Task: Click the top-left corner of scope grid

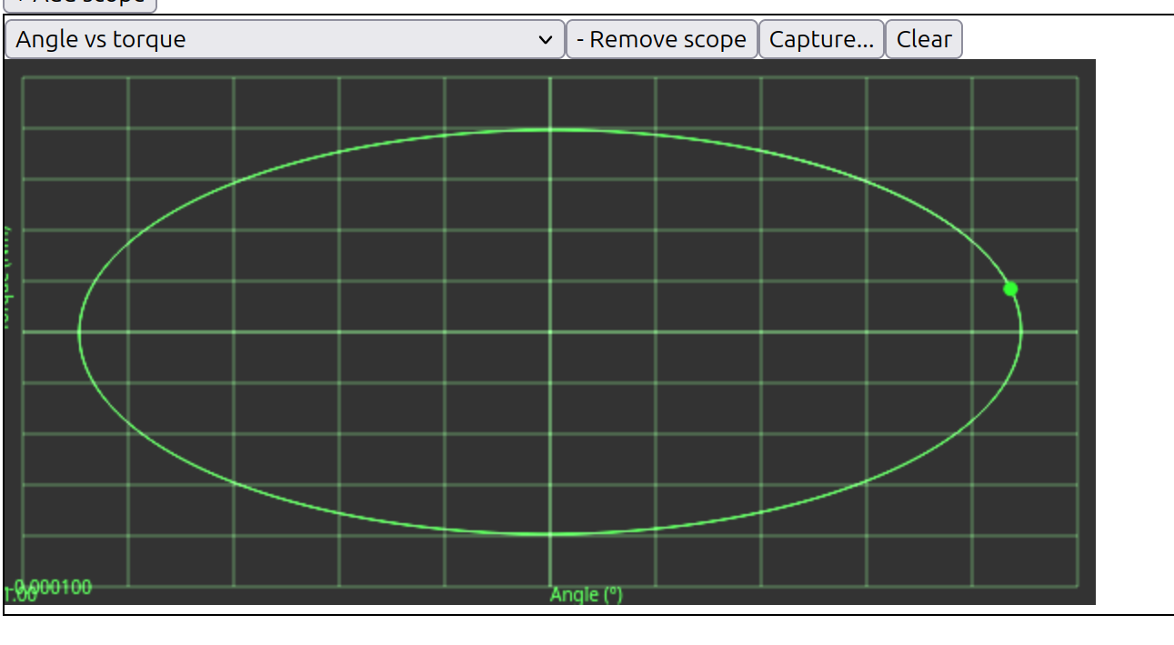Action: [x=23, y=77]
